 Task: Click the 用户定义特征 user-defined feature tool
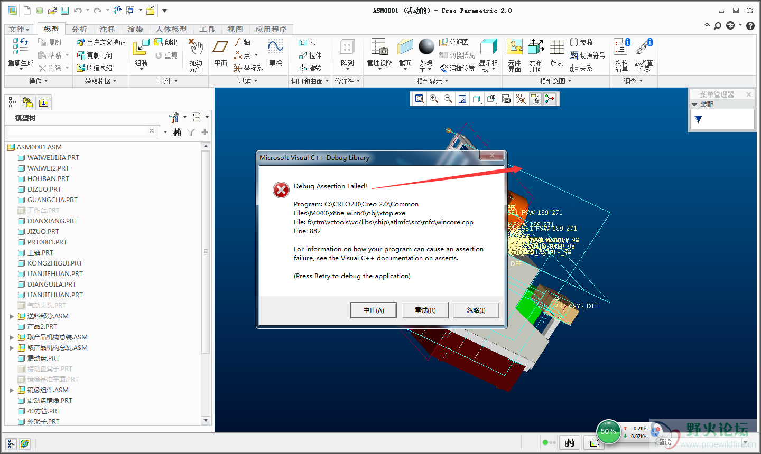point(101,42)
